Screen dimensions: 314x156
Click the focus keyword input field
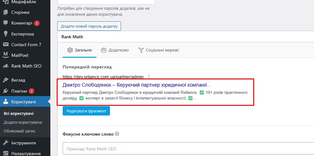[x=188, y=148]
